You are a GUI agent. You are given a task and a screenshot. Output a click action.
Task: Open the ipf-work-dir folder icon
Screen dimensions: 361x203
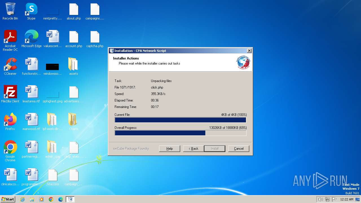tap(52, 122)
